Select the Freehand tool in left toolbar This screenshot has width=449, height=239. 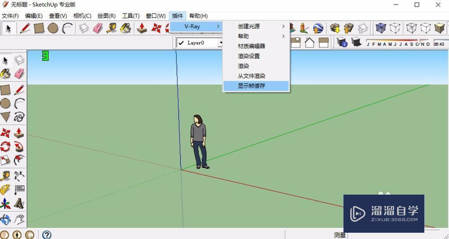click(19, 117)
